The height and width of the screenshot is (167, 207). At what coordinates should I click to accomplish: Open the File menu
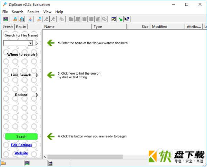(5, 12)
